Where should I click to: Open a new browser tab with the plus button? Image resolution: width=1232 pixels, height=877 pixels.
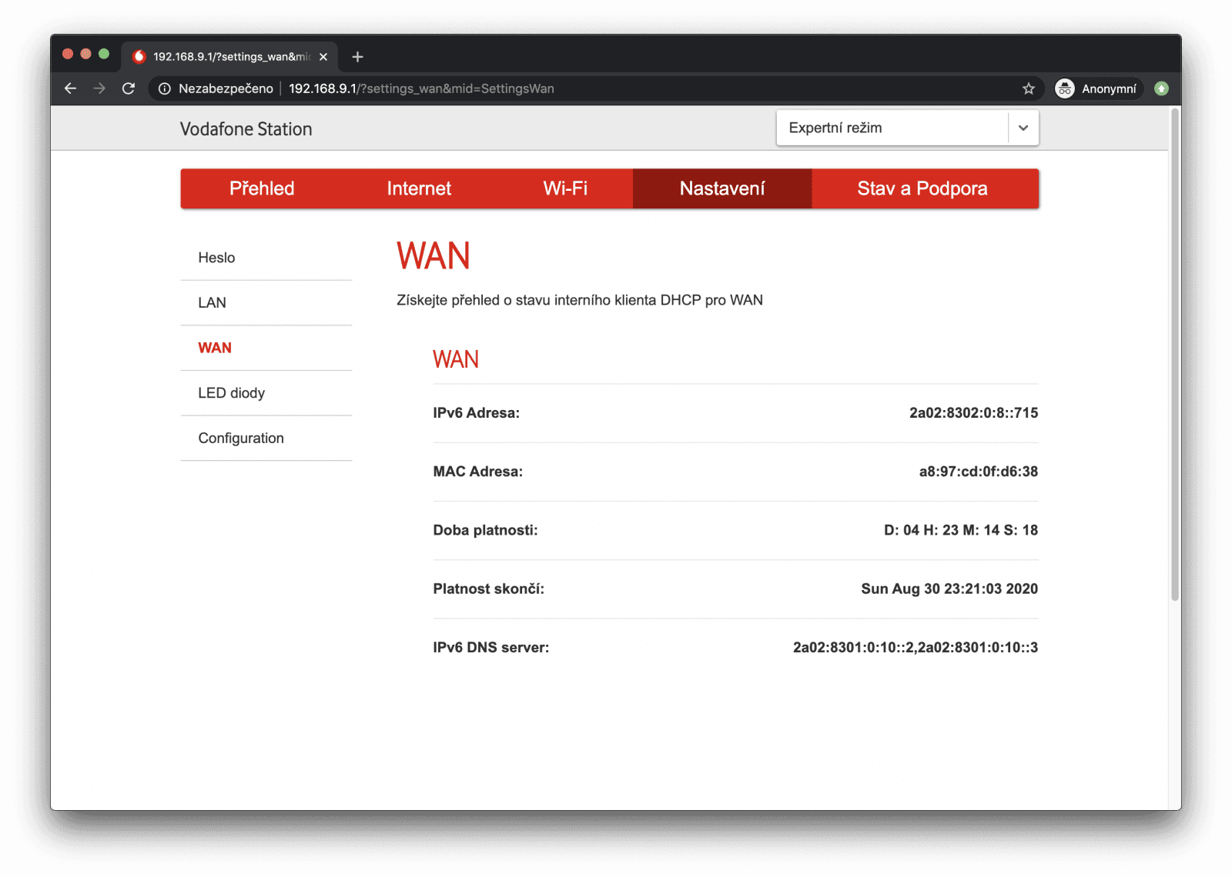coord(357,56)
